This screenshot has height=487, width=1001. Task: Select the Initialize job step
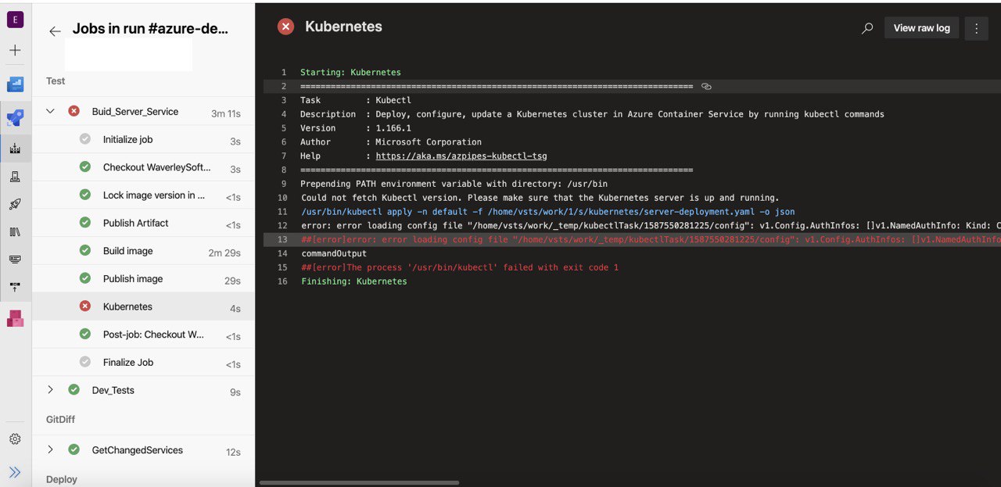point(143,139)
